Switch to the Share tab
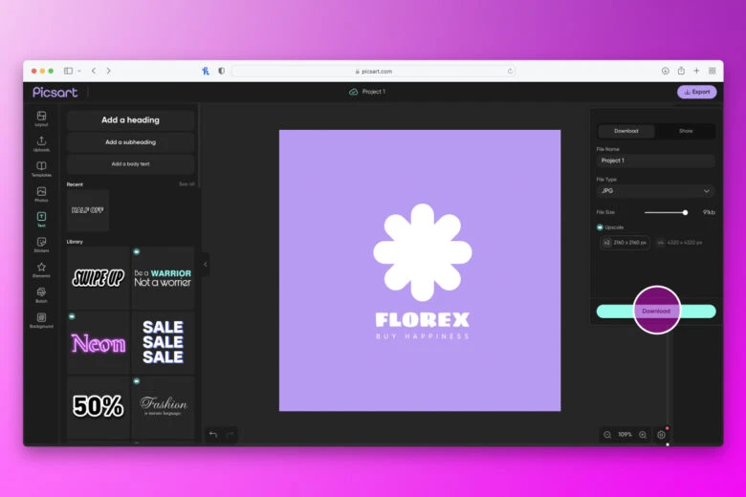The height and width of the screenshot is (497, 746). coord(686,131)
